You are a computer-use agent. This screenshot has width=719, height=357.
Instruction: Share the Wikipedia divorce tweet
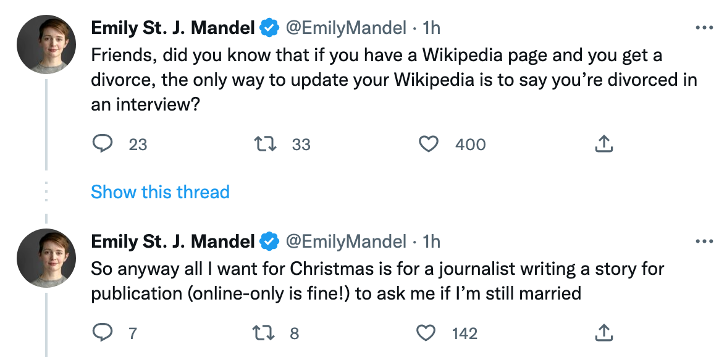603,143
